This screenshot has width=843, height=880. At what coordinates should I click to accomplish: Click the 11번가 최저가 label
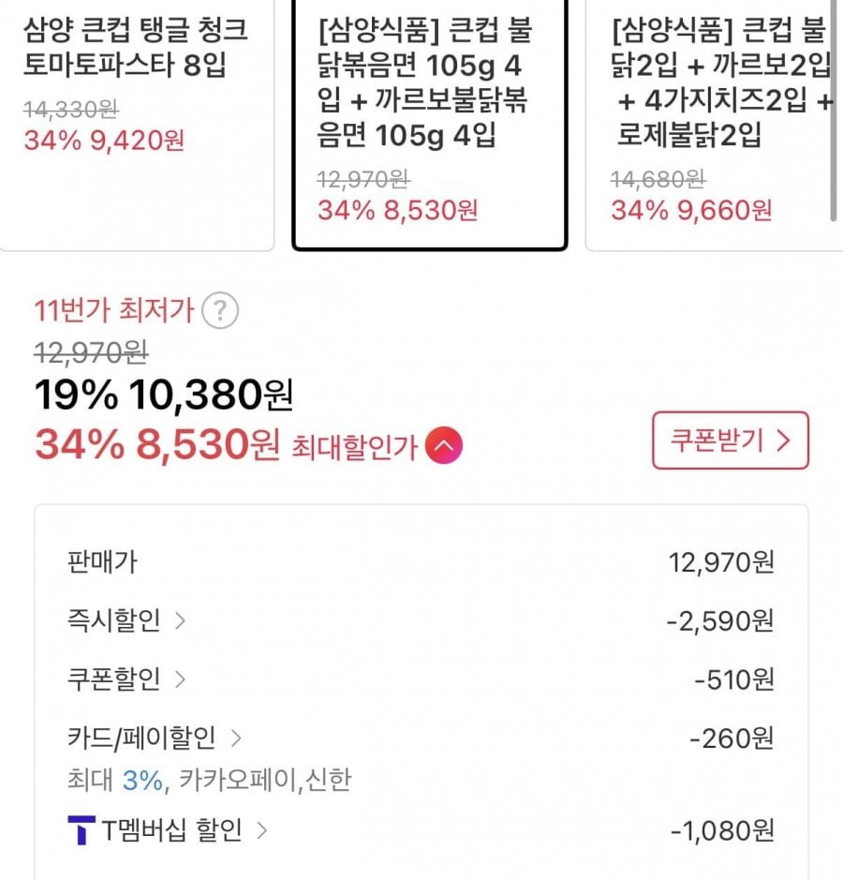(113, 310)
